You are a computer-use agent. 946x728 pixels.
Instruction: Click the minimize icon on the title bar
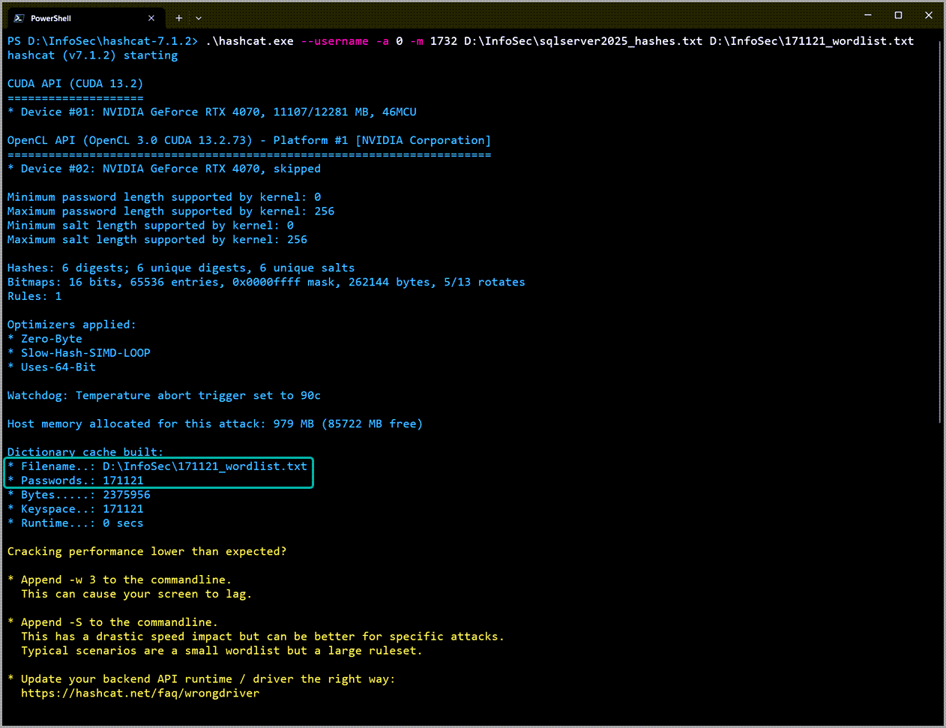click(x=867, y=15)
